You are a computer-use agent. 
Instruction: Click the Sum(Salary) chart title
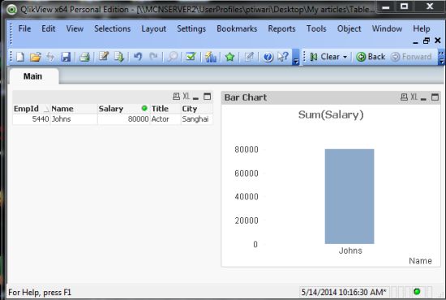[331, 114]
